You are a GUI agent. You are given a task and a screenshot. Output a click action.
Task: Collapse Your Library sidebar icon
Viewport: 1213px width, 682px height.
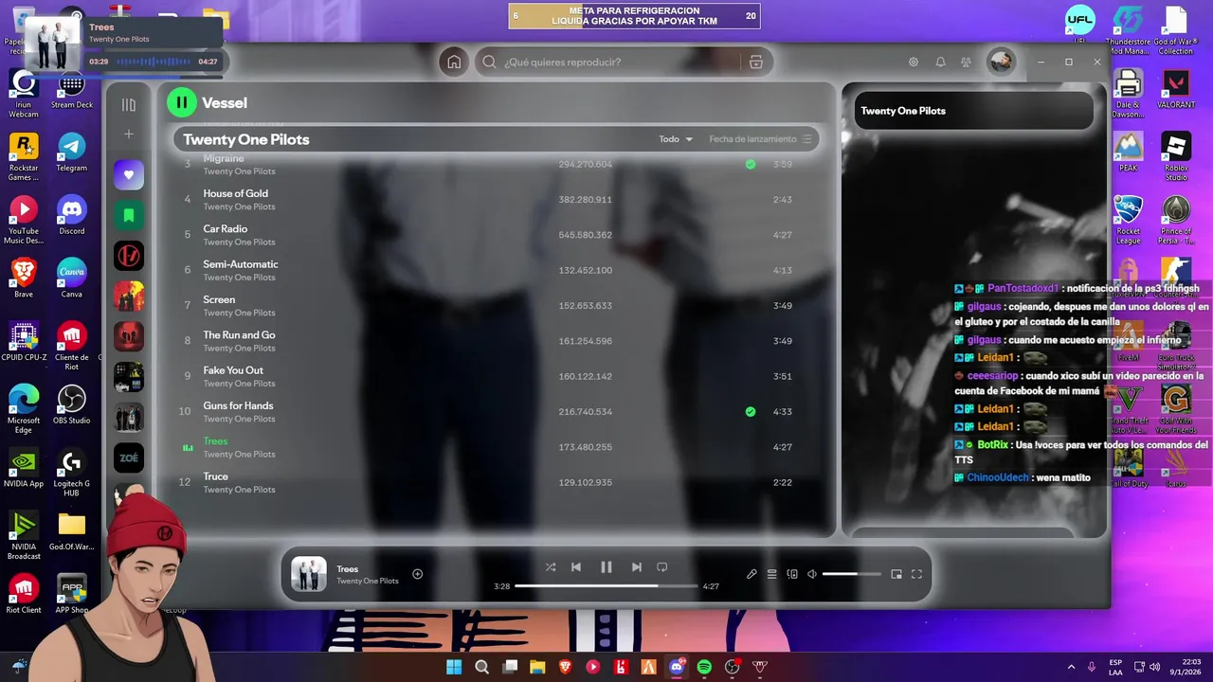129,104
